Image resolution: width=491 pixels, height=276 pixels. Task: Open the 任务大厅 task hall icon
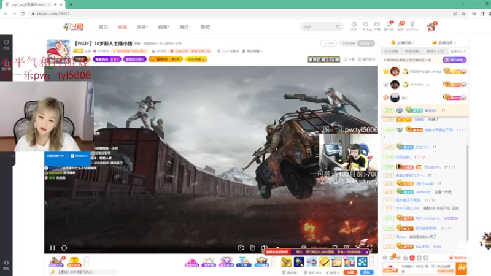pos(56,262)
